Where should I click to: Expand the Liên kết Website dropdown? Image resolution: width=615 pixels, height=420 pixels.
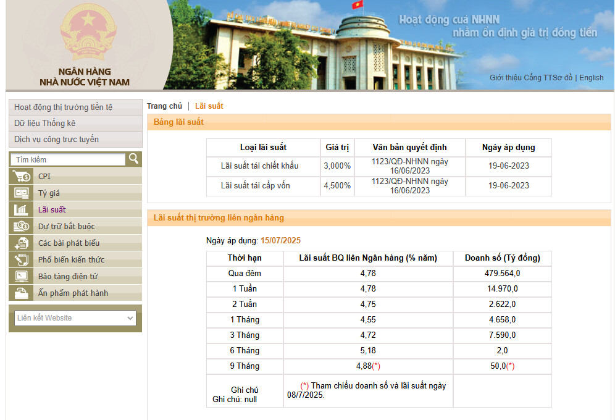click(x=75, y=318)
